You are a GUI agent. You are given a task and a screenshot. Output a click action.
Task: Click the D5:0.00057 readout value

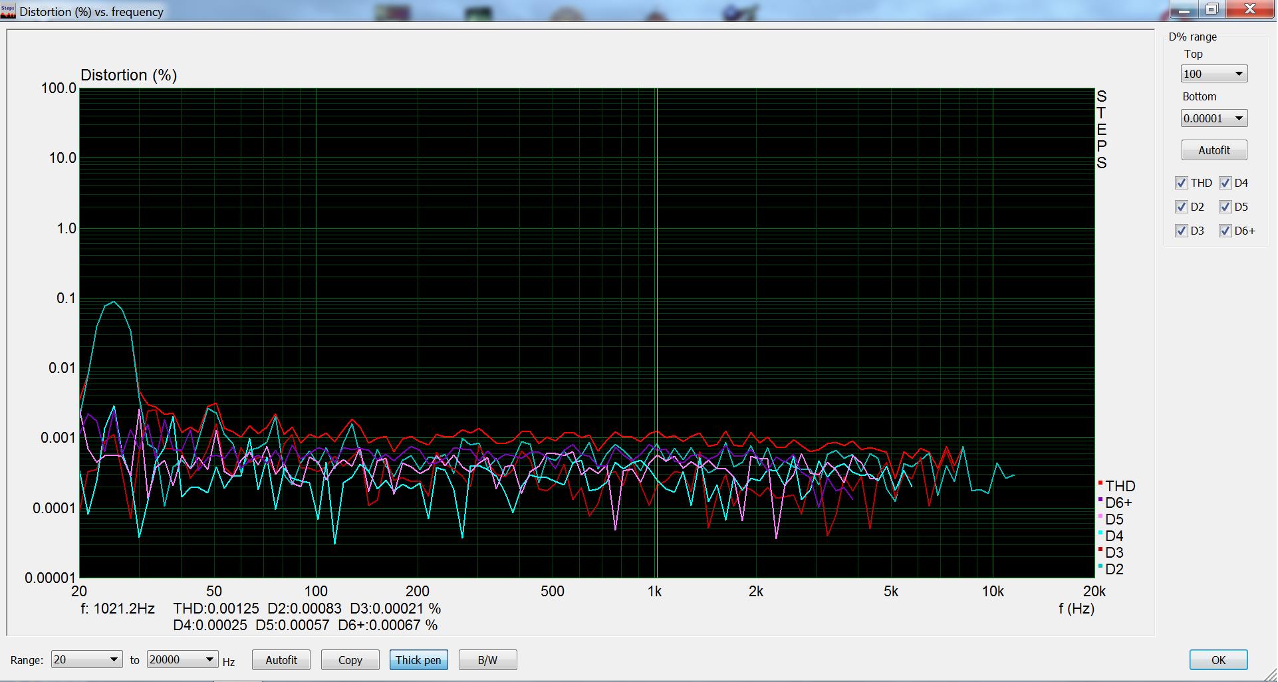pos(293,625)
